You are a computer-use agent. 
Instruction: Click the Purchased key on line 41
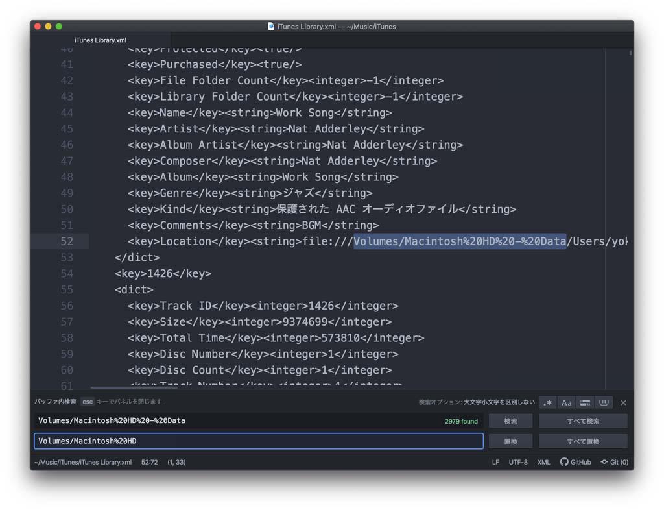tap(214, 64)
